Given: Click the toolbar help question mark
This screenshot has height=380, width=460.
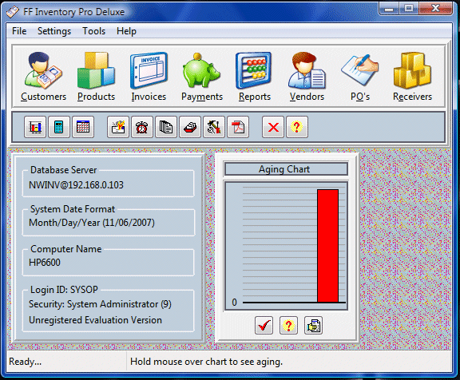Looking at the screenshot, I should click(297, 127).
